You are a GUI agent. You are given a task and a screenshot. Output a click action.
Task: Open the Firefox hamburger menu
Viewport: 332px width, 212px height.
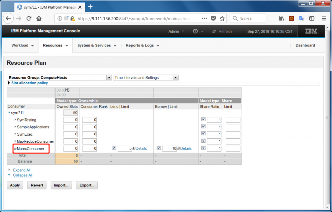324,19
